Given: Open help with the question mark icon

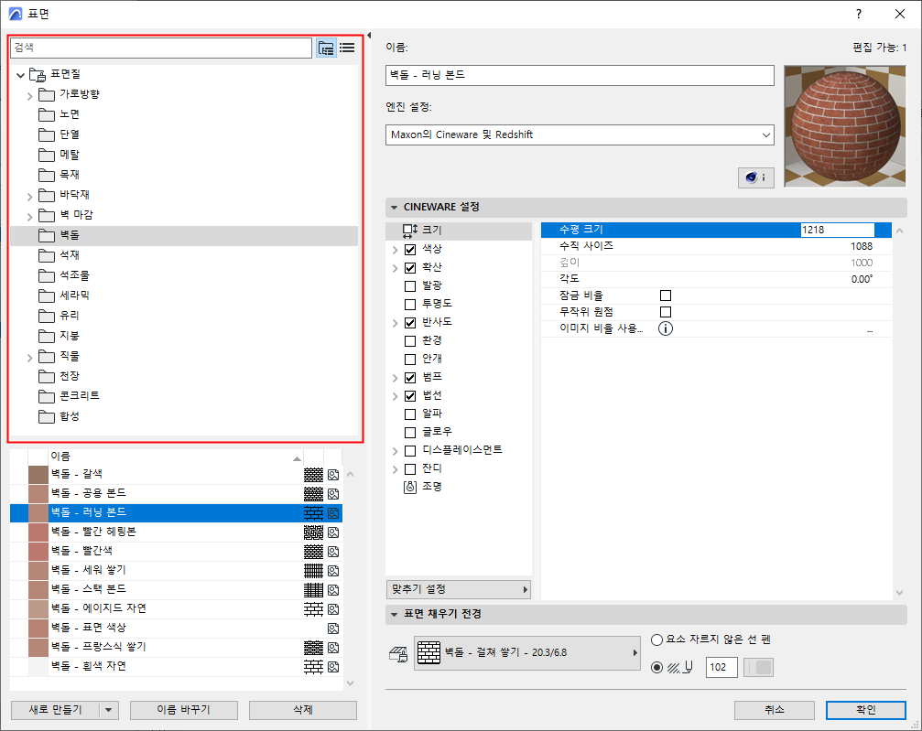Looking at the screenshot, I should pos(859,14).
